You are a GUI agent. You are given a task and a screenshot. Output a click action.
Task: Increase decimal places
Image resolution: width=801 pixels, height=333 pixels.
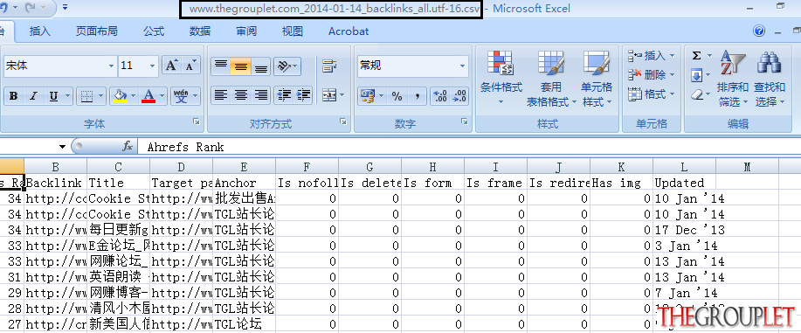click(439, 96)
